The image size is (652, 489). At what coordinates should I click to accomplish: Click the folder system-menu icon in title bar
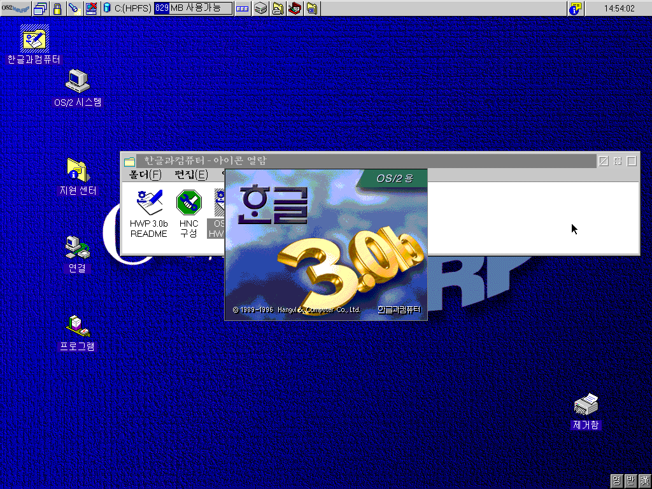[x=129, y=161]
